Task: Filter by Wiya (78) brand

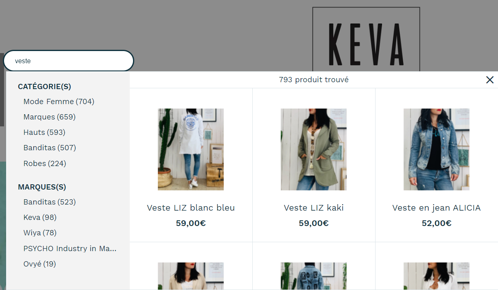Action: [x=40, y=233]
